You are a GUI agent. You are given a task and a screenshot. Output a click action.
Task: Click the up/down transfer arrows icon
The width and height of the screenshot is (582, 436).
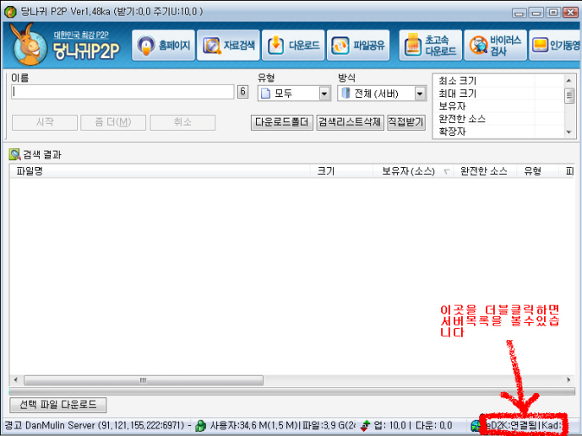365,426
